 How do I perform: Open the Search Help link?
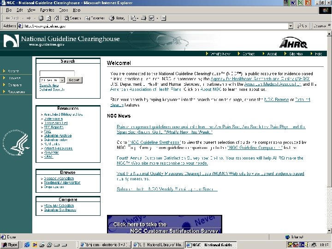click(49, 85)
